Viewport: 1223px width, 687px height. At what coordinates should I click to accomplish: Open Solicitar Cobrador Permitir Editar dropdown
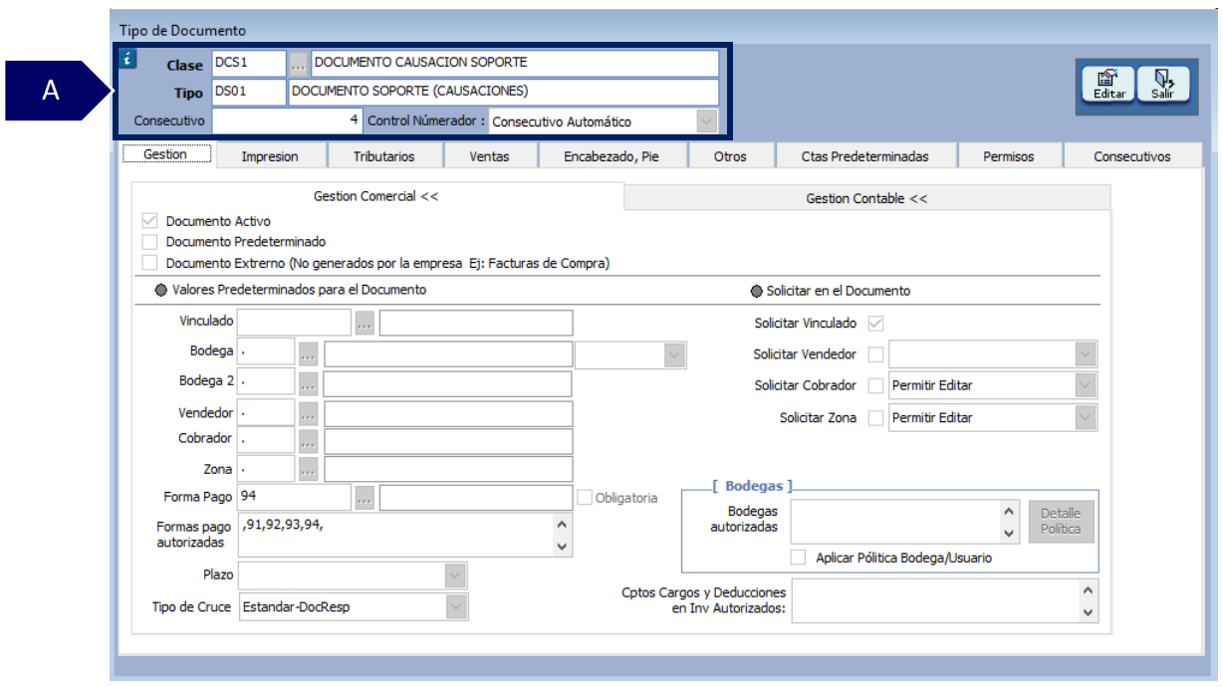point(1086,385)
